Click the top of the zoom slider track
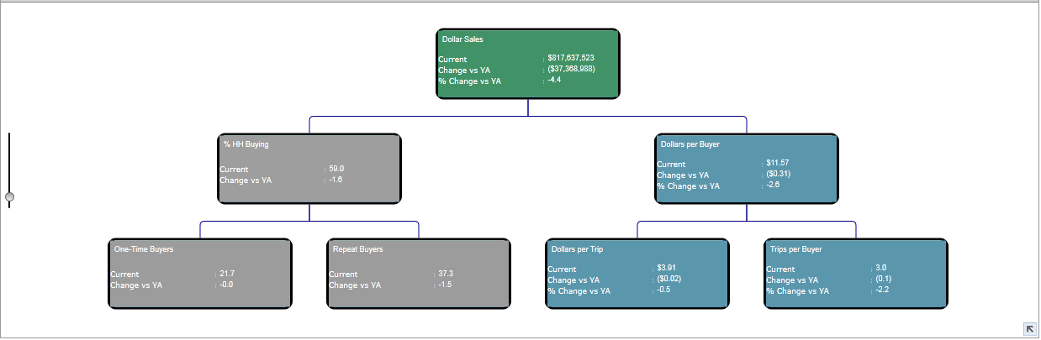 9,136
